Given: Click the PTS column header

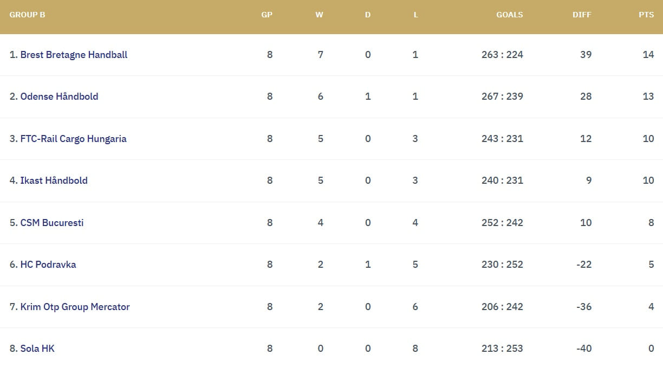Looking at the screenshot, I should click(646, 15).
